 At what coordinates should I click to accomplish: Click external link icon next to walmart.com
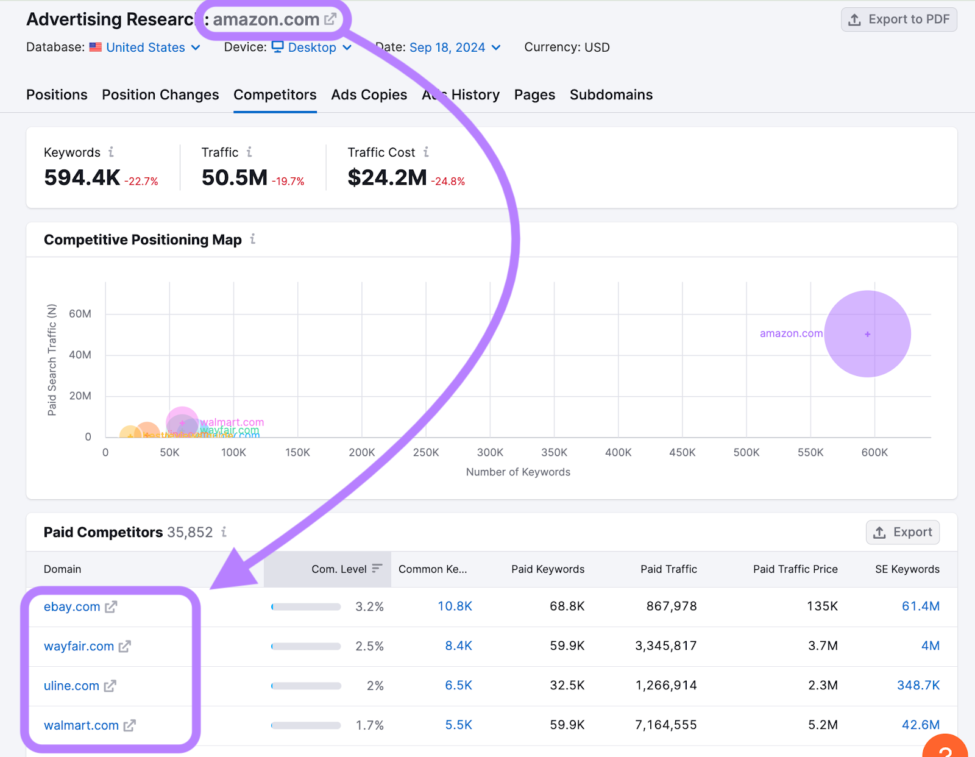click(129, 725)
